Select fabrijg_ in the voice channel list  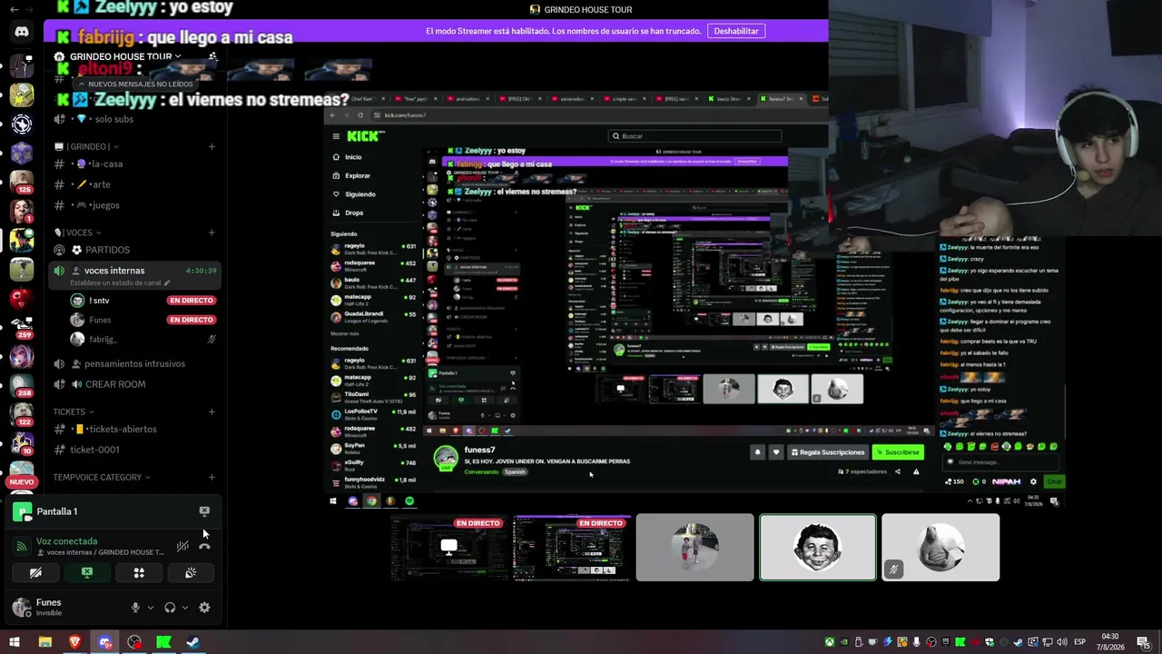tap(143, 340)
